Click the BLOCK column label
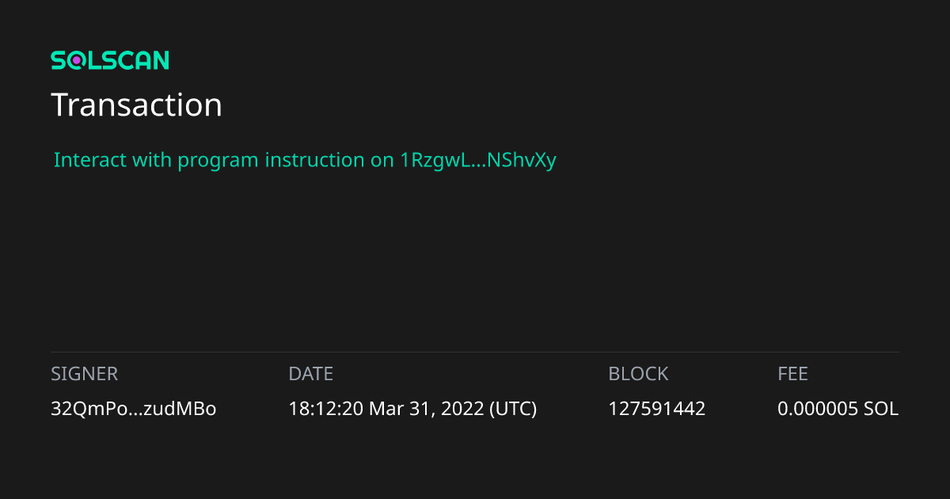This screenshot has width=950, height=499. pos(638,374)
